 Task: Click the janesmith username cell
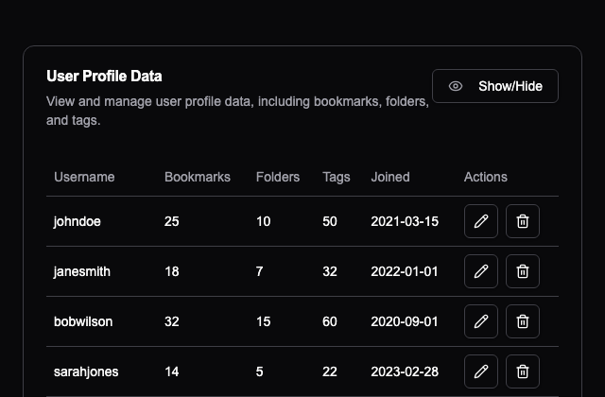pyautogui.click(x=82, y=271)
